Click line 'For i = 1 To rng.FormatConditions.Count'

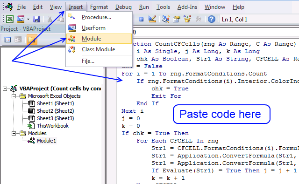[x=194, y=74]
